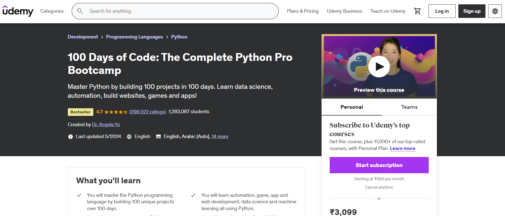Open Udemy Business link
This screenshot has width=505, height=216.
coord(344,11)
